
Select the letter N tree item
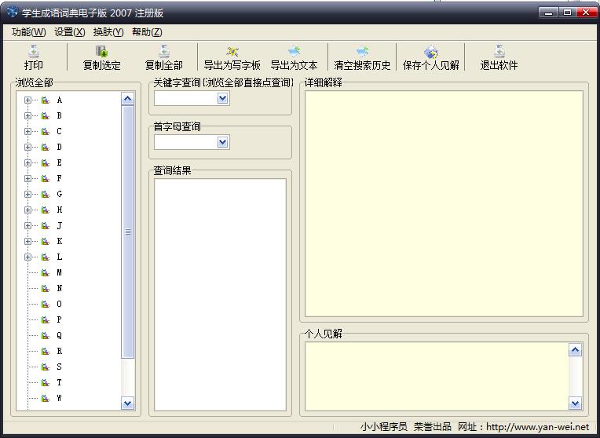[x=59, y=289]
